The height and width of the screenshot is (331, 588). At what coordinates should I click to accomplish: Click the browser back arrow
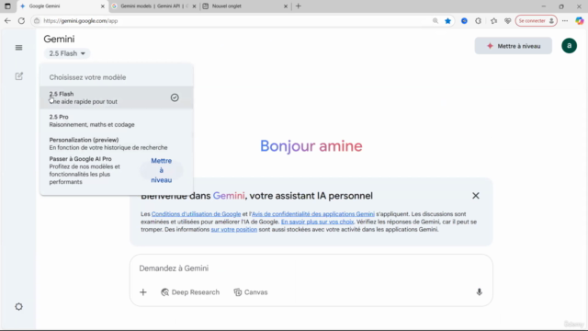(x=7, y=20)
